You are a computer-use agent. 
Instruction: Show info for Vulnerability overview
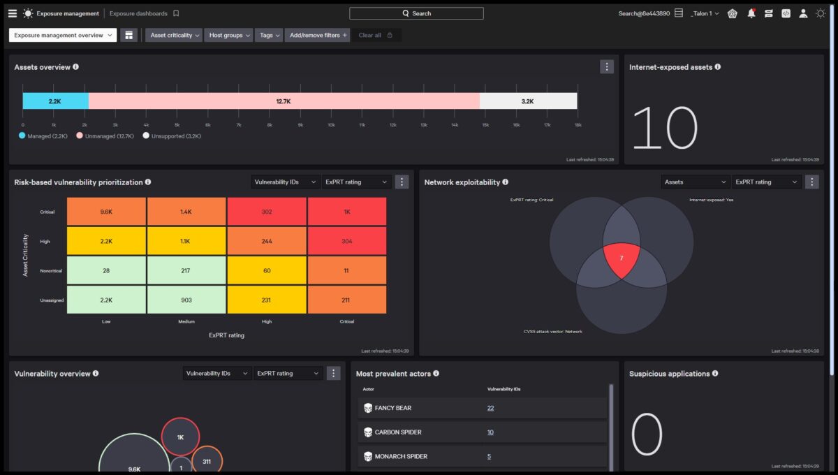pyautogui.click(x=96, y=373)
